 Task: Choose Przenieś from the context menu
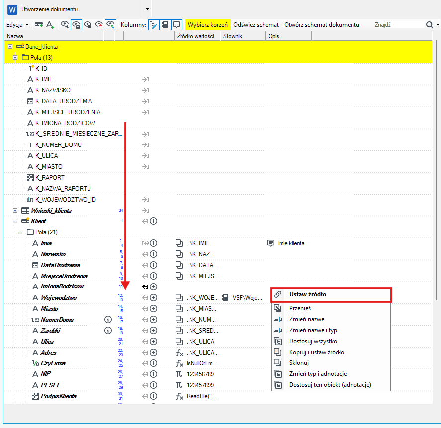pyautogui.click(x=331, y=308)
